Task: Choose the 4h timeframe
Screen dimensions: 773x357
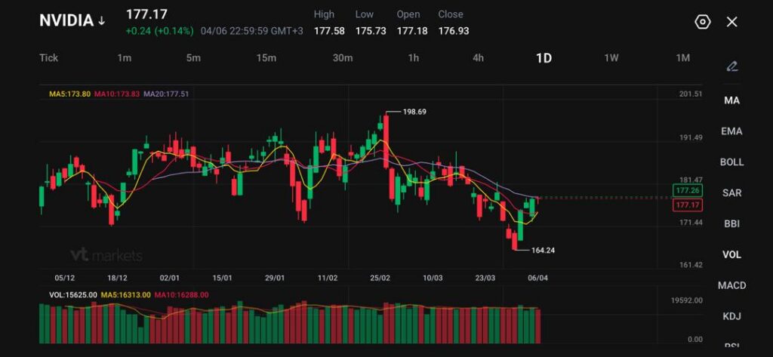Action: pyautogui.click(x=478, y=58)
